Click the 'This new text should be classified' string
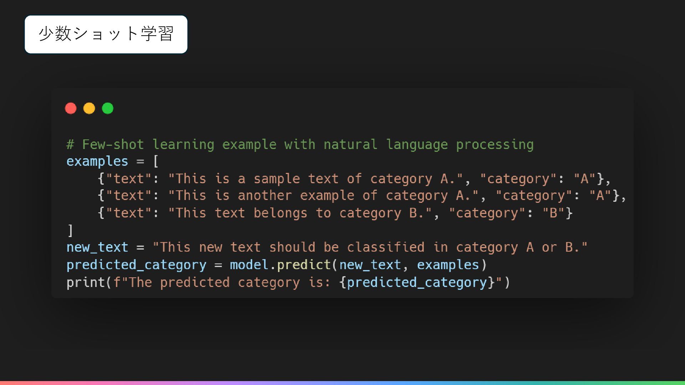This screenshot has width=685, height=385. pos(370,247)
